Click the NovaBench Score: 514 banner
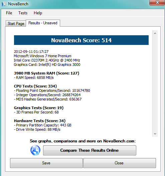 pyautogui.click(x=81, y=40)
